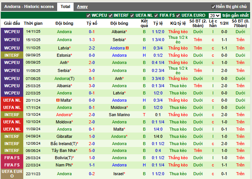Click the Bắc Ireland(T) team link

63,144
